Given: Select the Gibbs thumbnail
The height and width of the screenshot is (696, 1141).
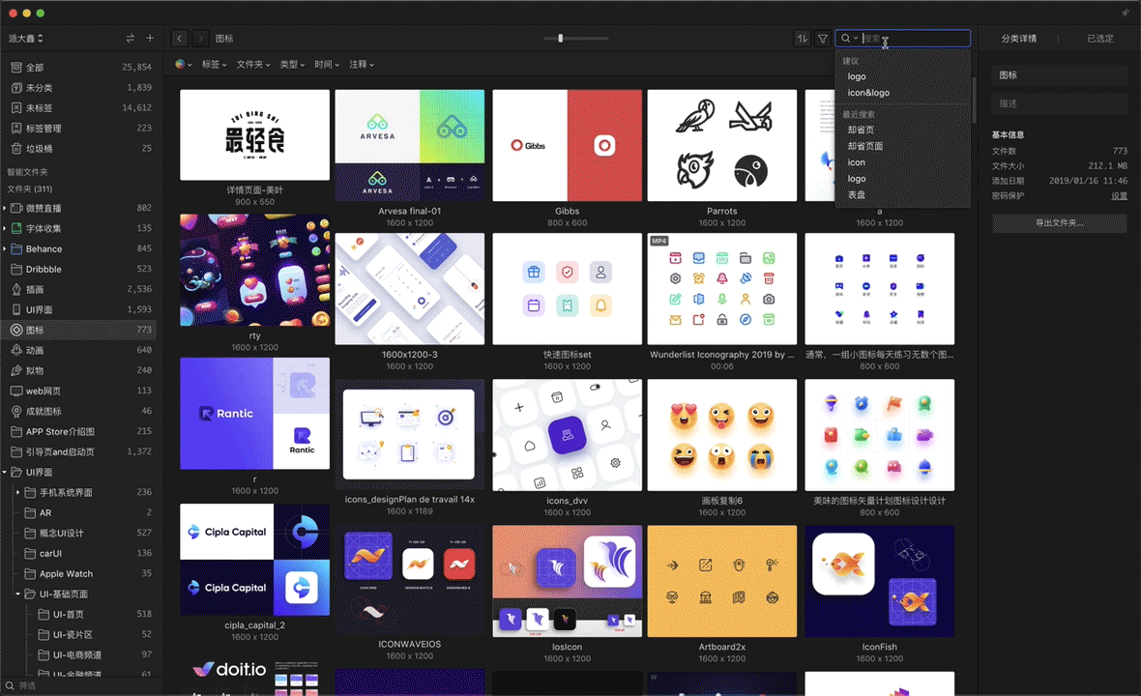Looking at the screenshot, I should pyautogui.click(x=567, y=145).
